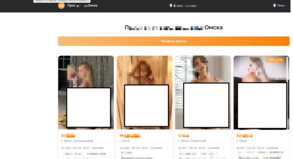
Task: Click the orange name link starting with Ев
Action: (244, 136)
